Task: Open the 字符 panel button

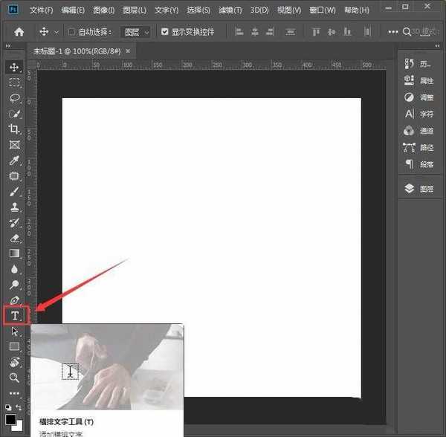Action: click(419, 114)
